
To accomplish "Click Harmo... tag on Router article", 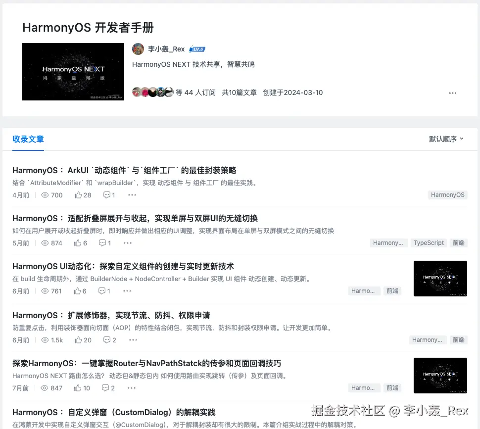I will 364,388.
